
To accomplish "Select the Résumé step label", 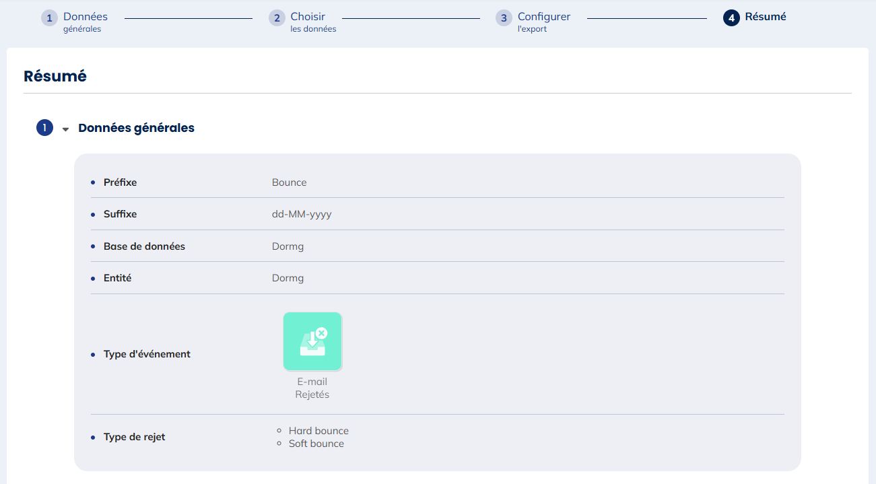I will [x=765, y=17].
